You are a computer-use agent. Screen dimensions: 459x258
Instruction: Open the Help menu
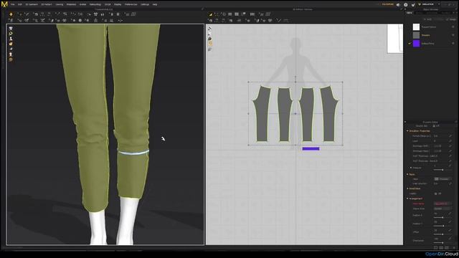[155, 4]
